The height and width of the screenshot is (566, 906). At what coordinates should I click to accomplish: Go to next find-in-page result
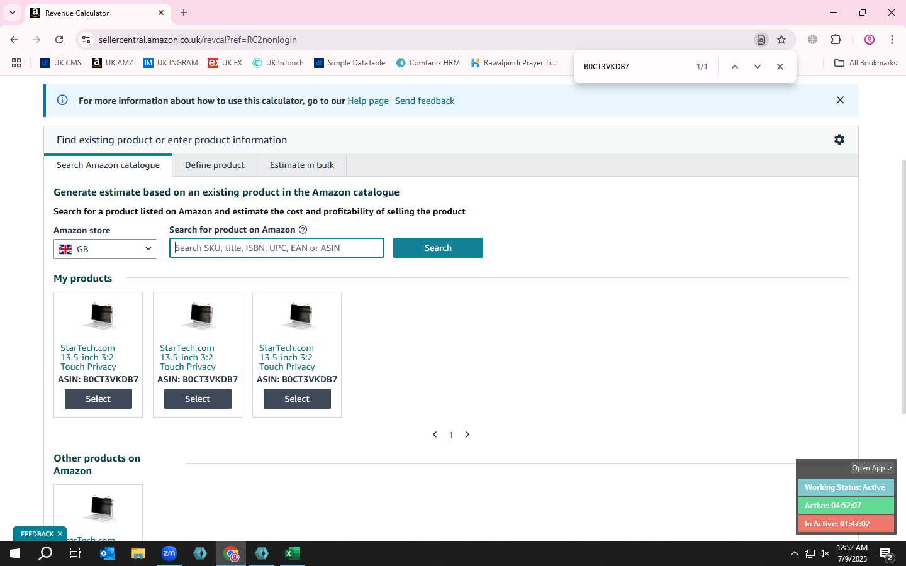coord(758,67)
